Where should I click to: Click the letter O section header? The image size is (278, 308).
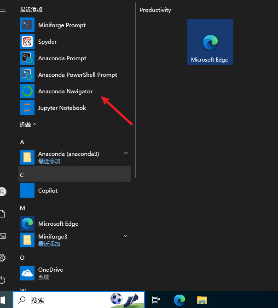[22, 257]
